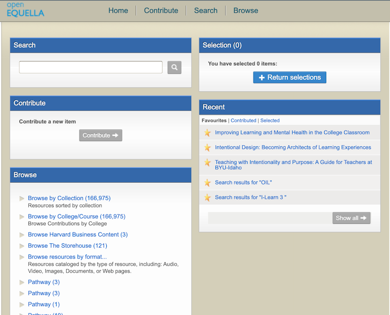390x315 pixels.
Task: Expand the "Browse by Collection" tree entry
Action: [x=21, y=198]
